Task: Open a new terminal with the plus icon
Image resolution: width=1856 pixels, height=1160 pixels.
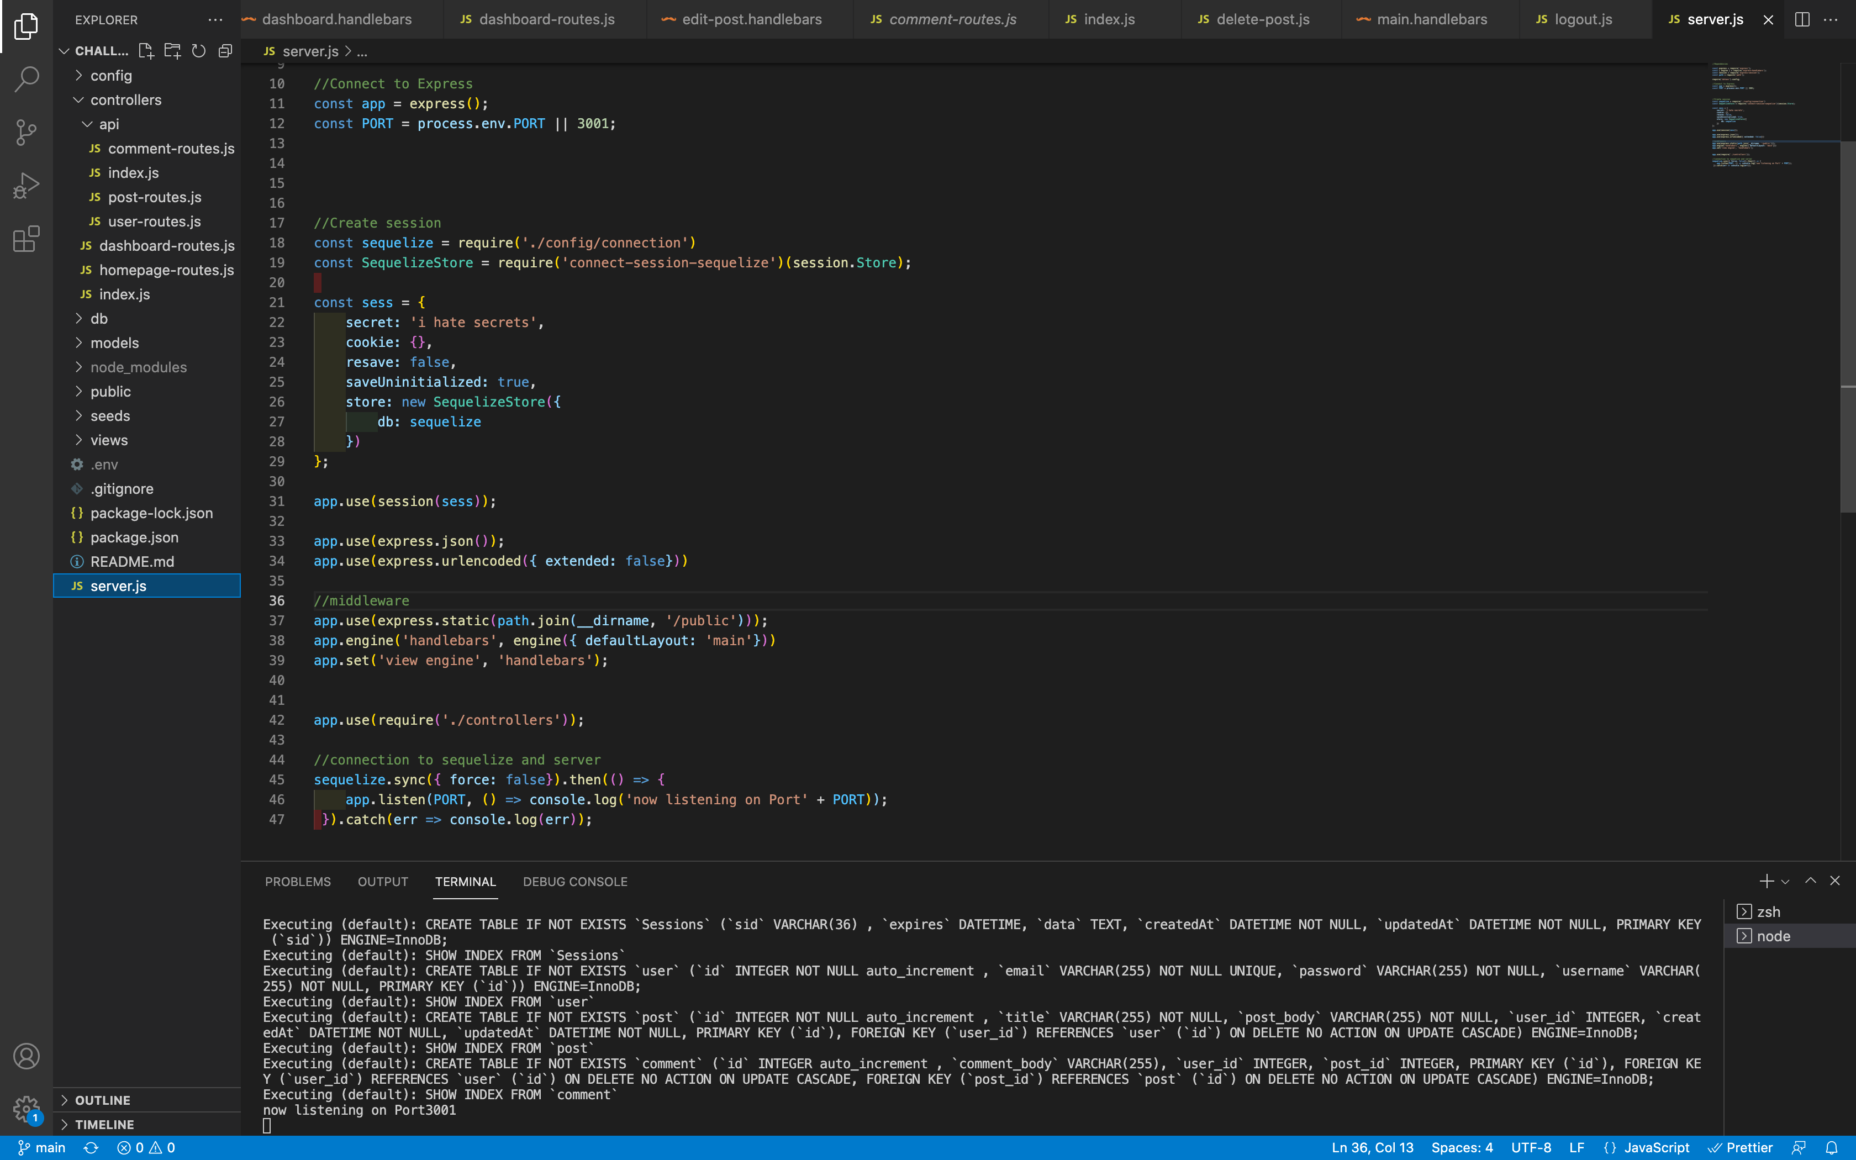Action: 1765,880
